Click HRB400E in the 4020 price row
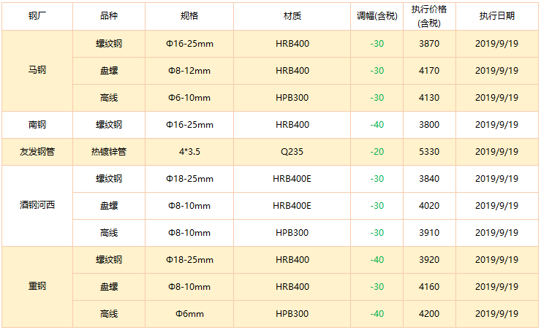 point(292,206)
